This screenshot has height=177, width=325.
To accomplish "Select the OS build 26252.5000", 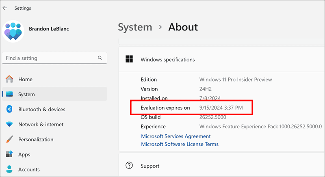I will point(212,117).
